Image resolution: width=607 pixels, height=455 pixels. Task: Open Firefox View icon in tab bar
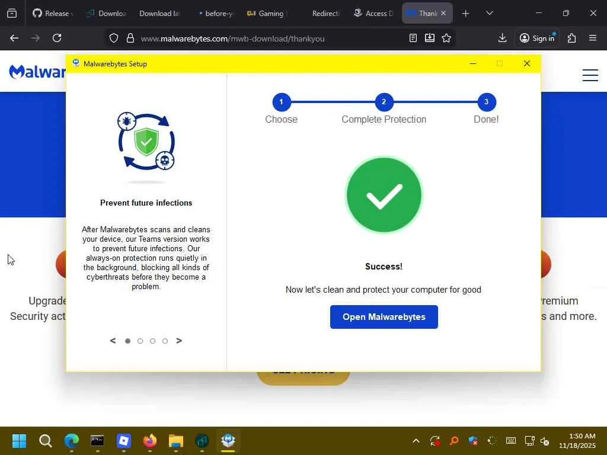pos(12,13)
